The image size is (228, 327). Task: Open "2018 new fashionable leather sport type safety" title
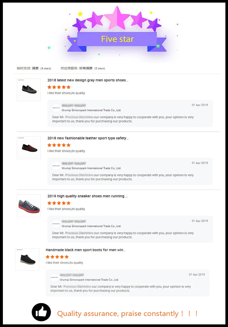point(88,138)
